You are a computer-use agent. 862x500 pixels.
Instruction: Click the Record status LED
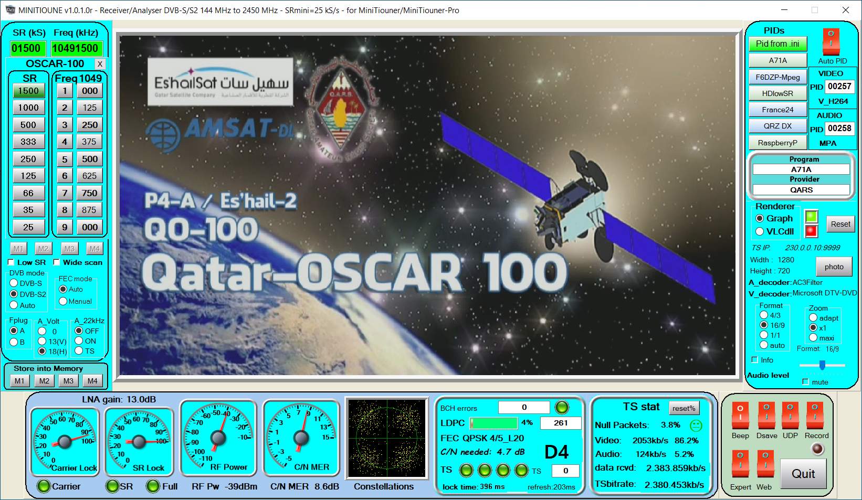pyautogui.click(x=817, y=449)
